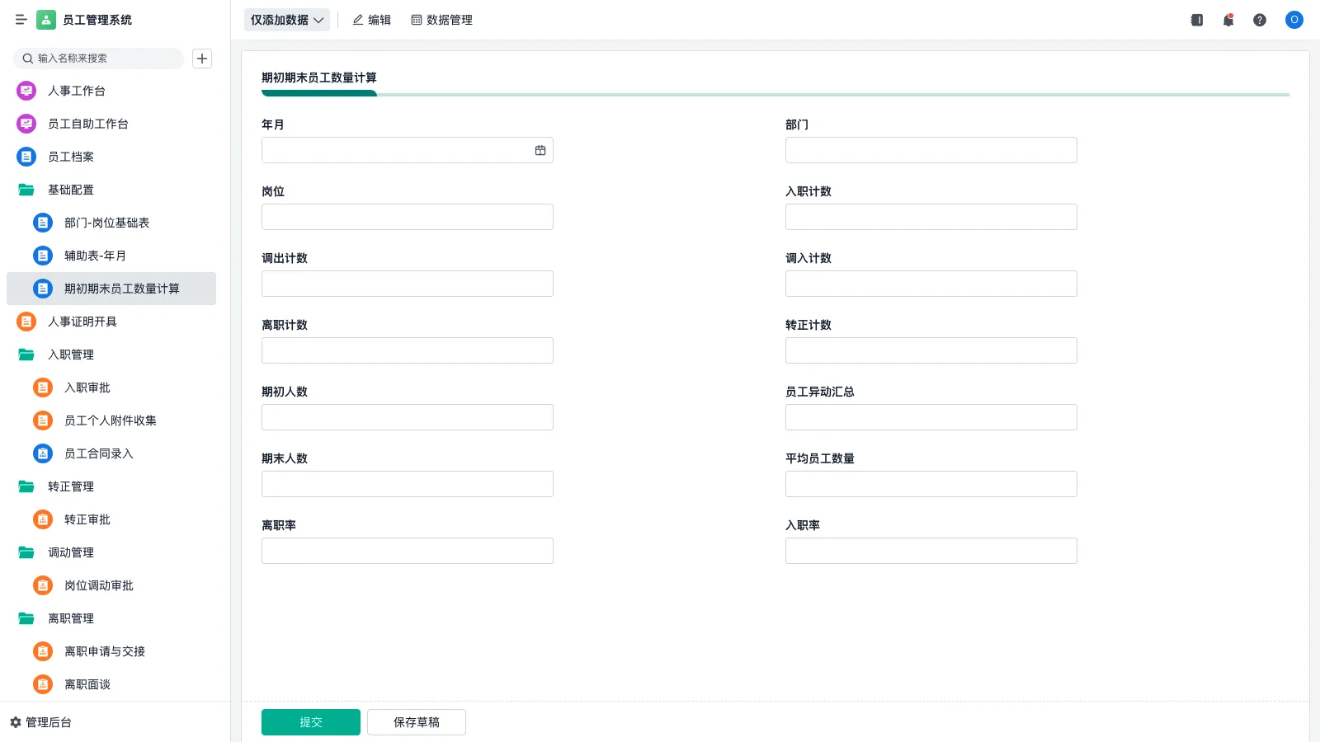Screen dimensions: 1320x742
Task: Open the 员工档案 menu item
Action: click(x=111, y=157)
